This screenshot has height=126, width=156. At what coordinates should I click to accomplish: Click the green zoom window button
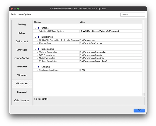[18, 9]
